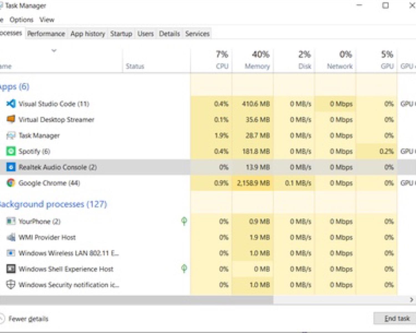Viewport: 416px width, 333px height.
Task: Click the Windows Shell Experience Host icon
Action: pos(11,269)
